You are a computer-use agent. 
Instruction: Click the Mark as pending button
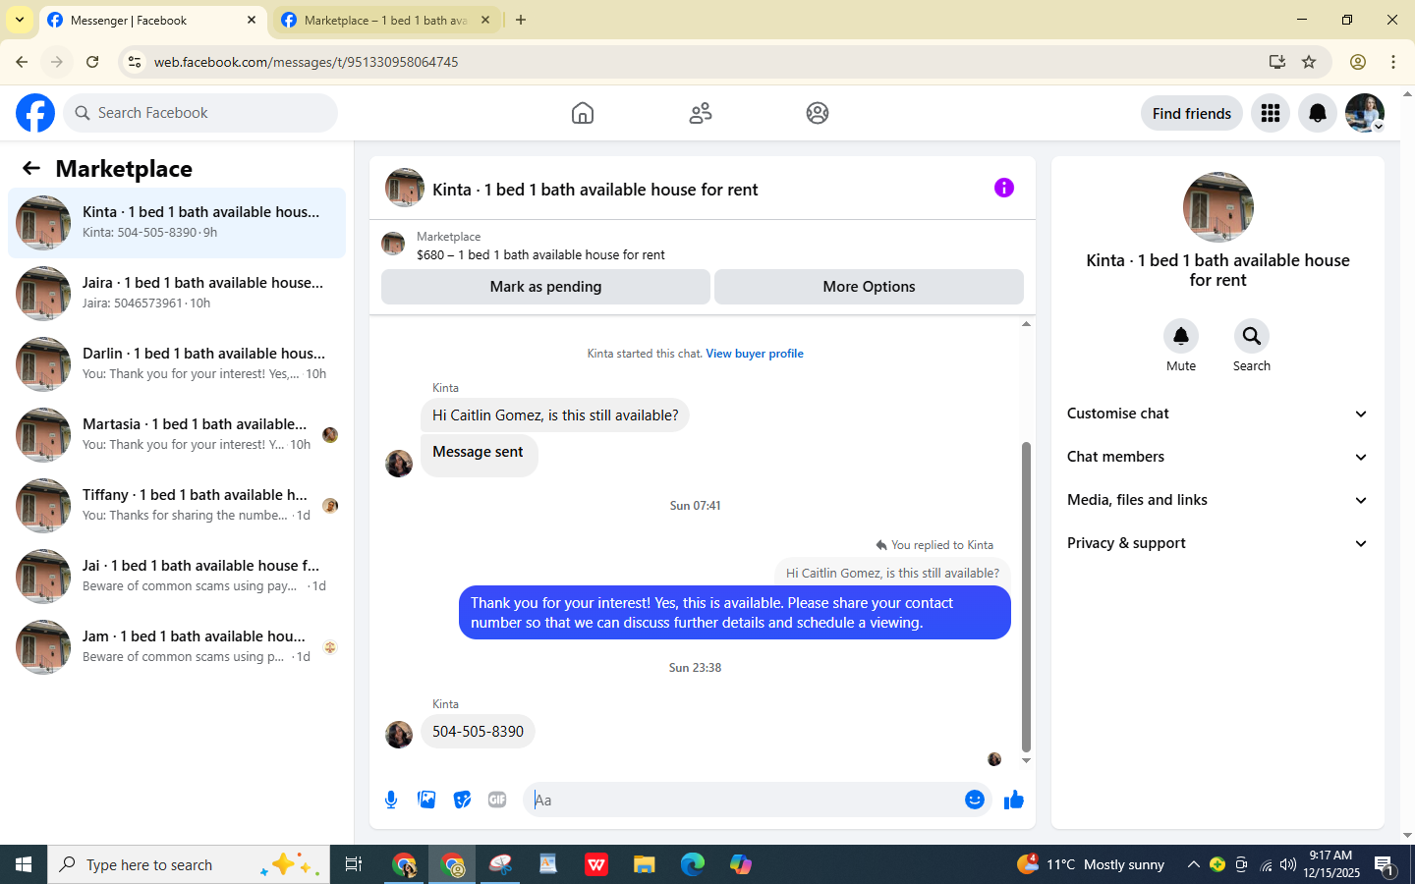coord(545,287)
